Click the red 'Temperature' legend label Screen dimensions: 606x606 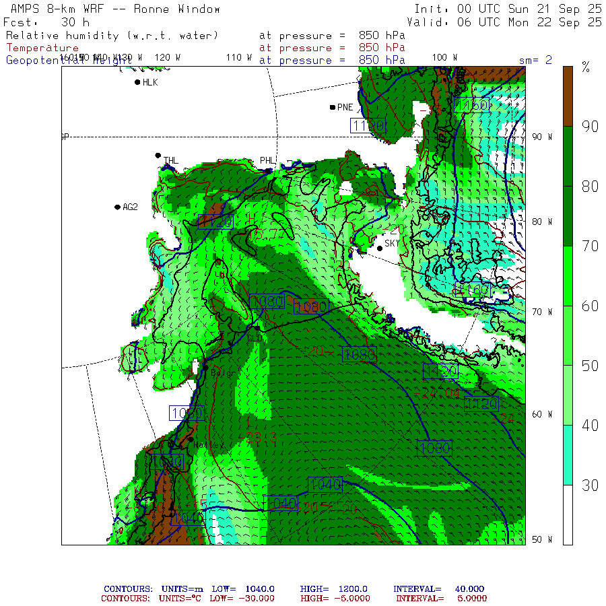pyautogui.click(x=42, y=48)
